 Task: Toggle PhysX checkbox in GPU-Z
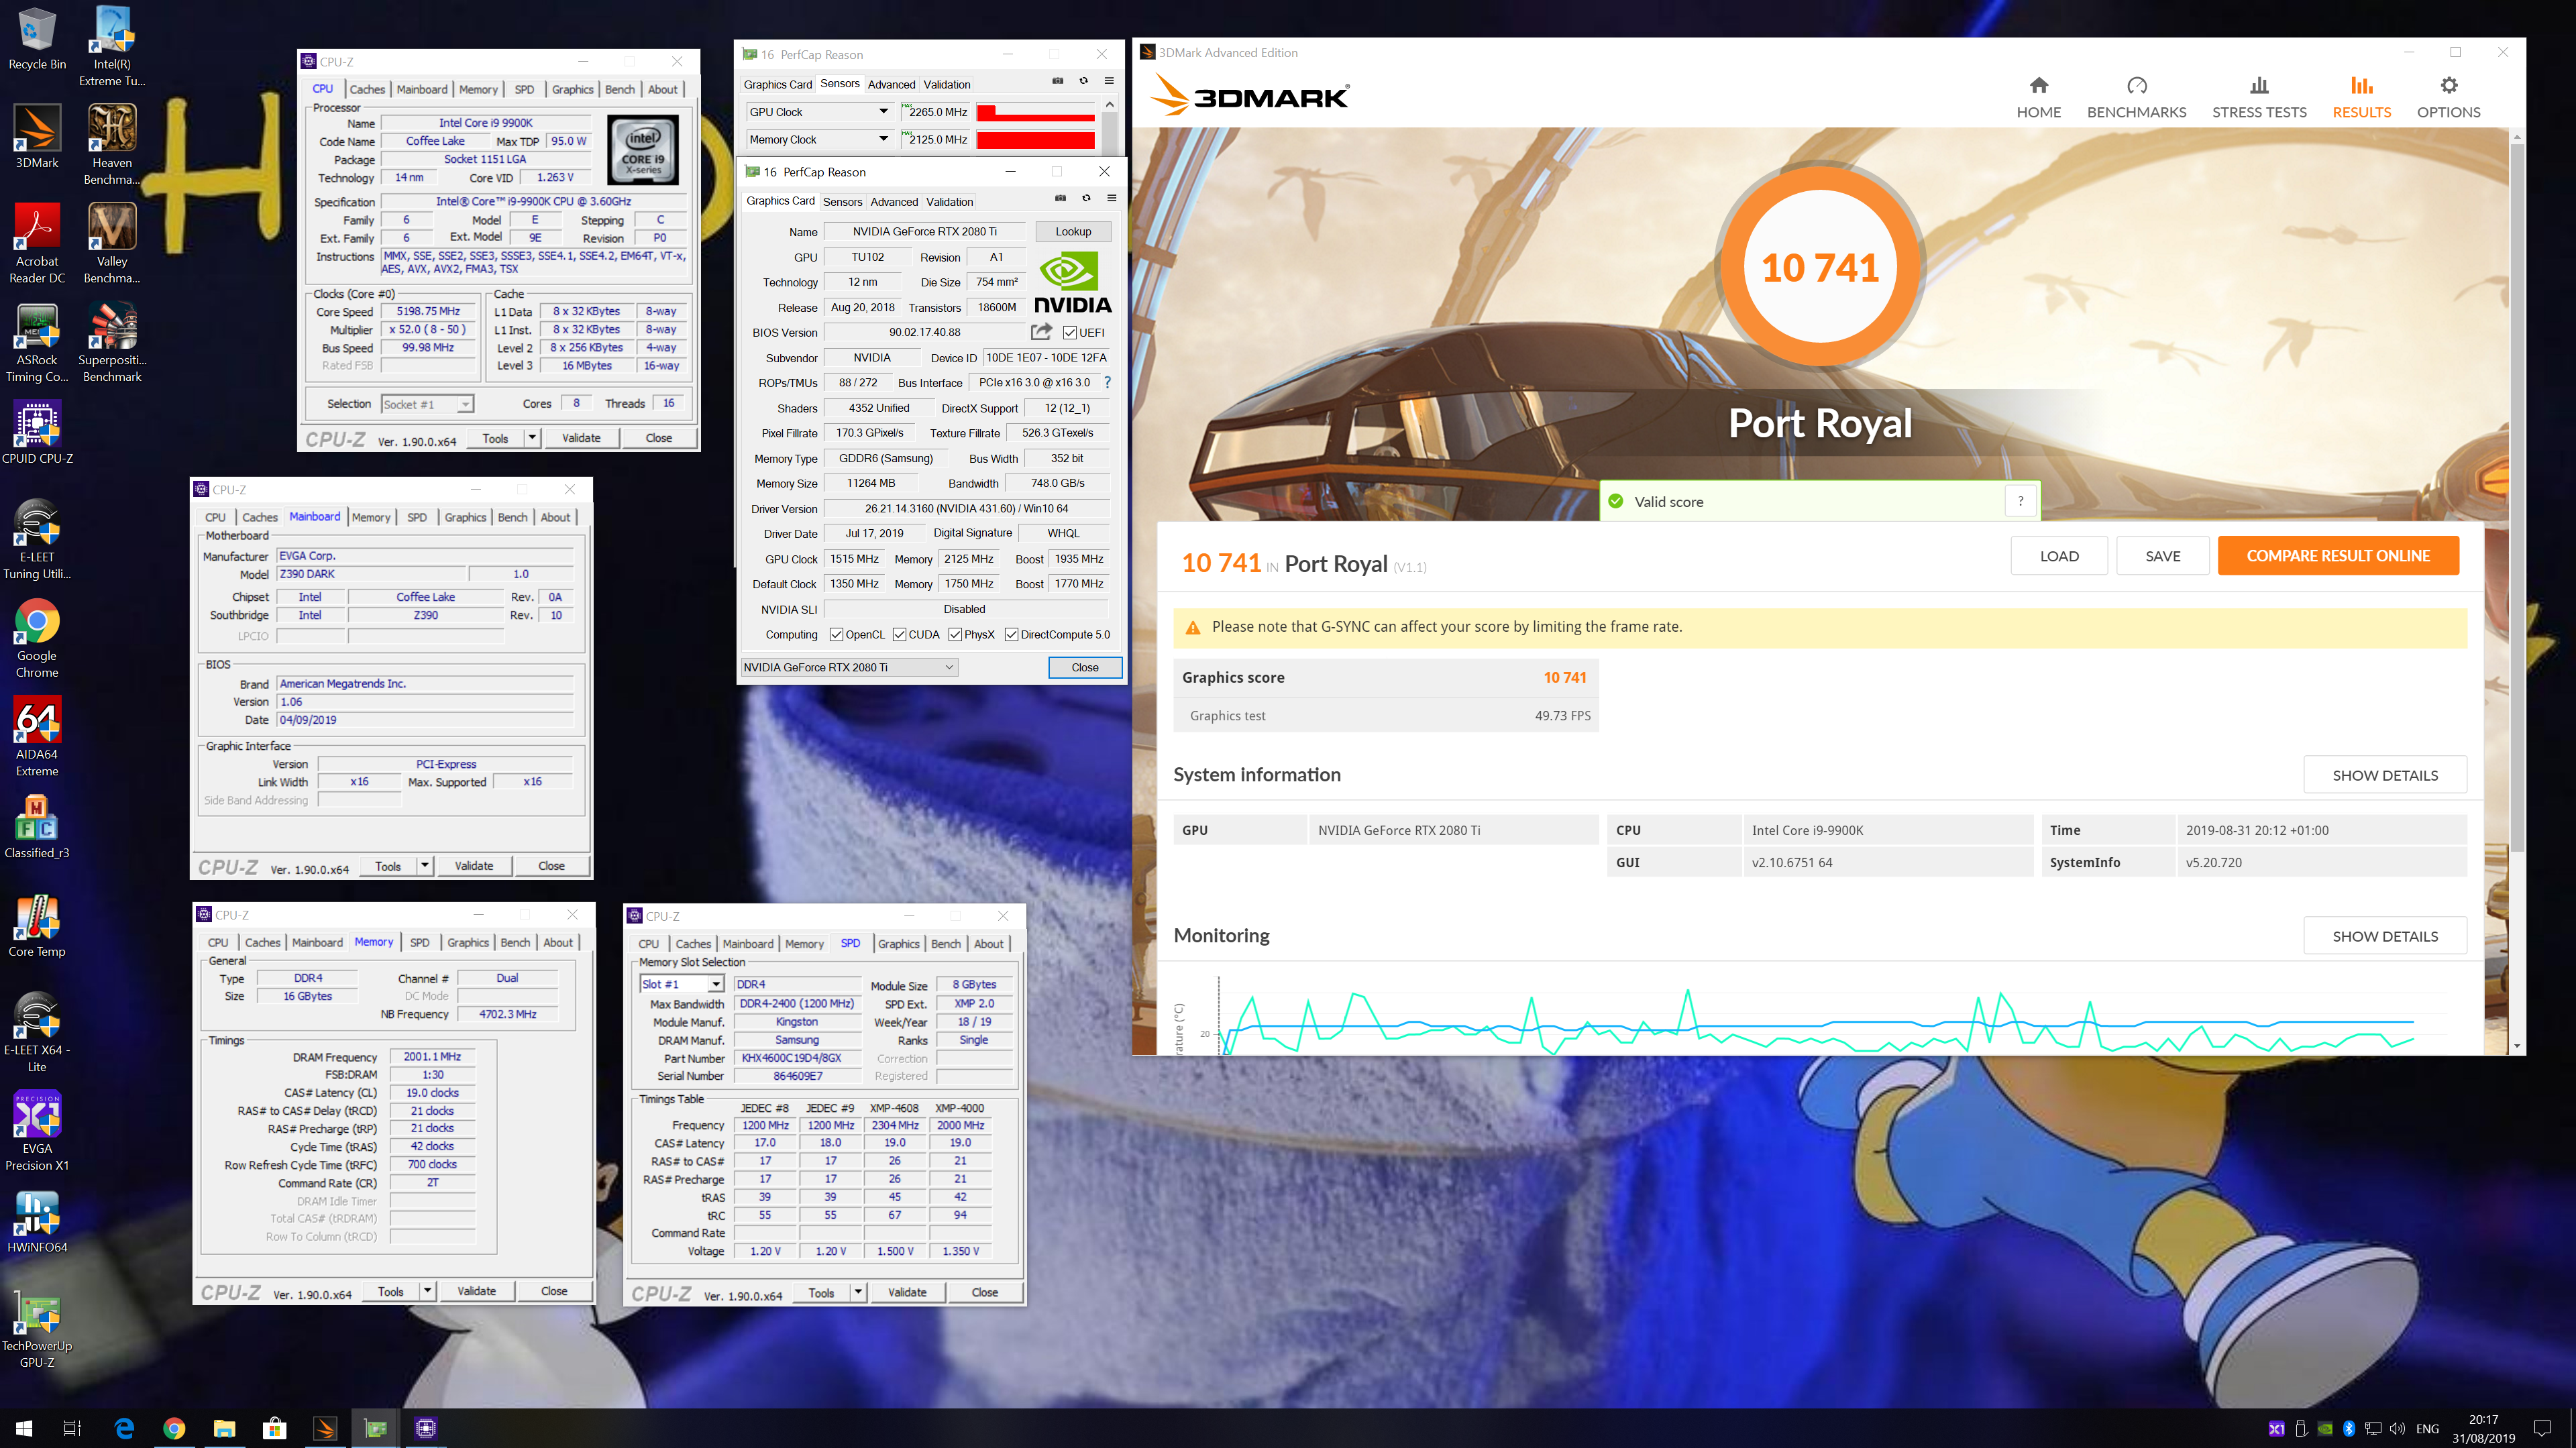(x=955, y=635)
